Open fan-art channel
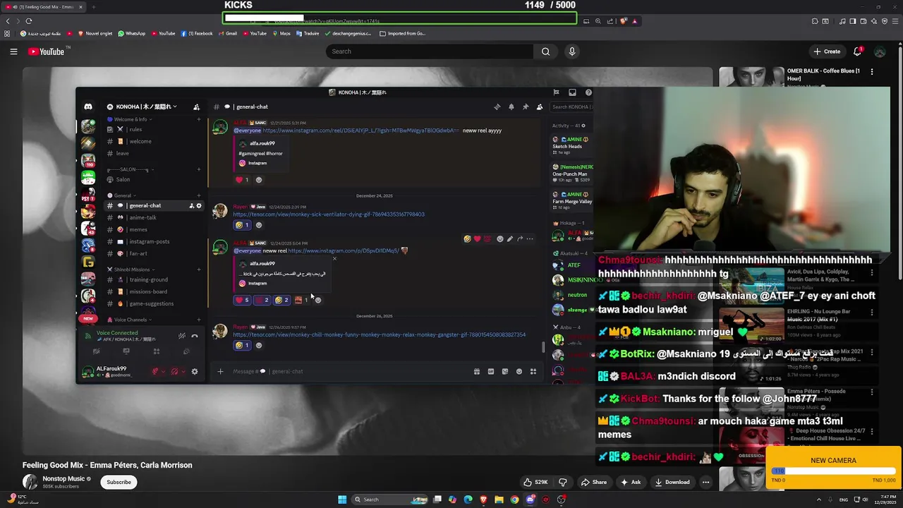This screenshot has width=903, height=508. 153,253
